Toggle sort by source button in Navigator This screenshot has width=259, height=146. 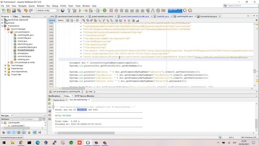click(x=40, y=133)
